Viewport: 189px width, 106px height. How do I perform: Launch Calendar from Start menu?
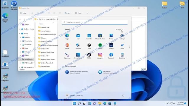[89, 37]
